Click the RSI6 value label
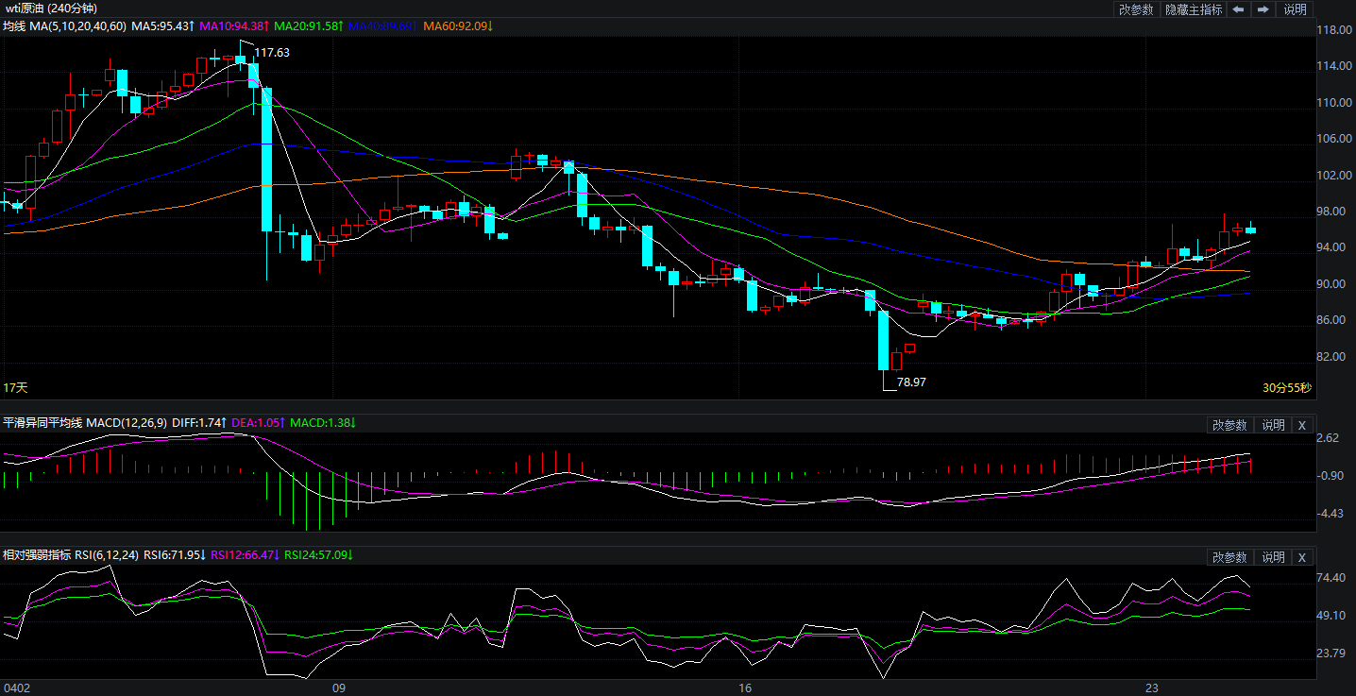 [175, 555]
